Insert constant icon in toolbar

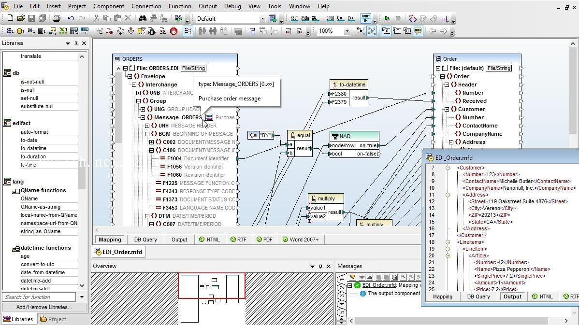coord(99,31)
